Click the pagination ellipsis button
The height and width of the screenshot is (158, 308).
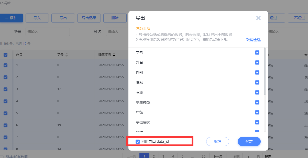point(192,156)
